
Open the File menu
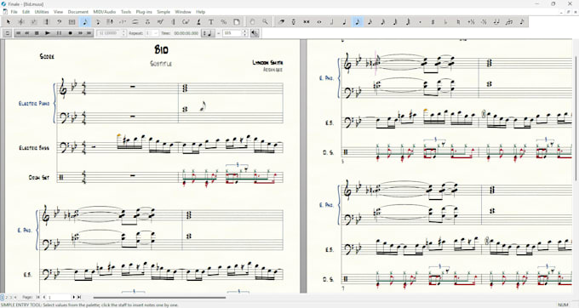[14, 12]
